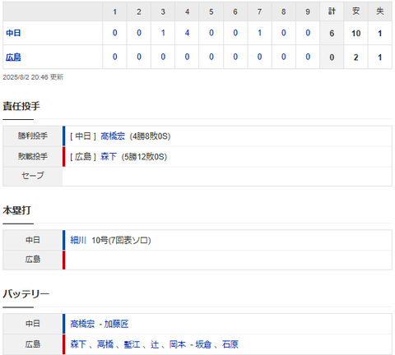This screenshot has width=395, height=355.
Task: Open catcher 石原 link
Action: (230, 344)
